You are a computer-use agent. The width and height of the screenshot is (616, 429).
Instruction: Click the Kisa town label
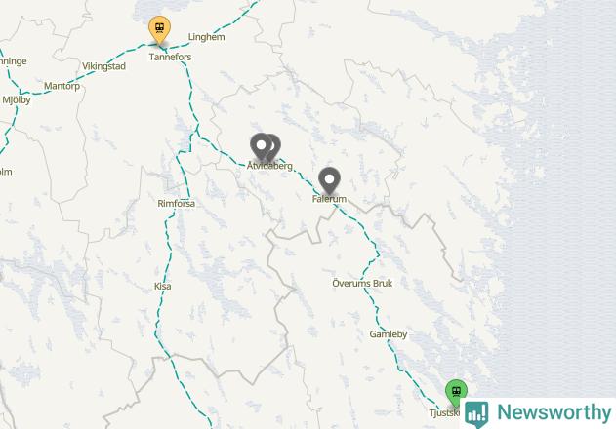click(x=162, y=286)
